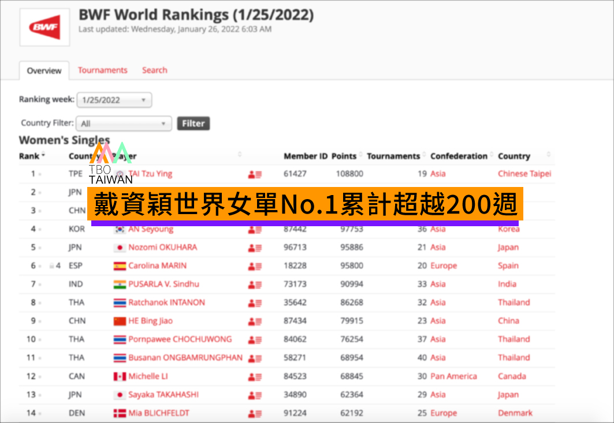Click profile icon next to Michelle LI
This screenshot has height=423, width=614.
[x=255, y=377]
